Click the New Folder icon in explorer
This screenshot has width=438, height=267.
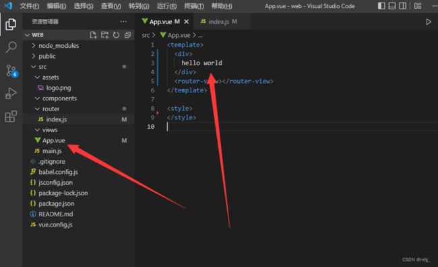tap(104, 35)
